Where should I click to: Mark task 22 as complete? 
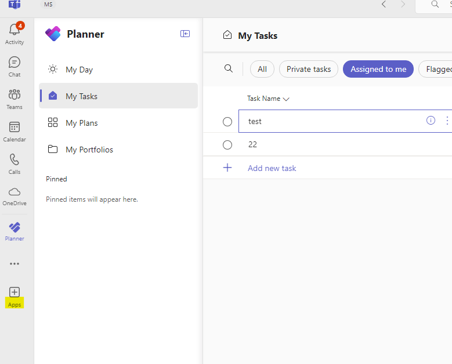coord(227,144)
